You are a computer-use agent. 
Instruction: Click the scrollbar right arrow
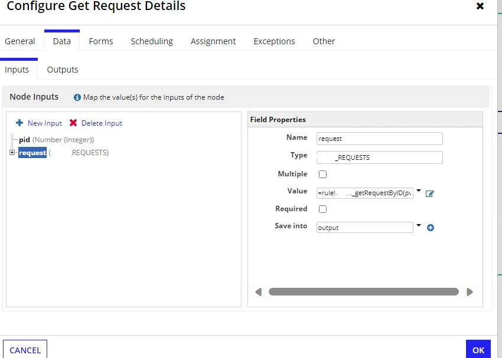[x=470, y=292]
